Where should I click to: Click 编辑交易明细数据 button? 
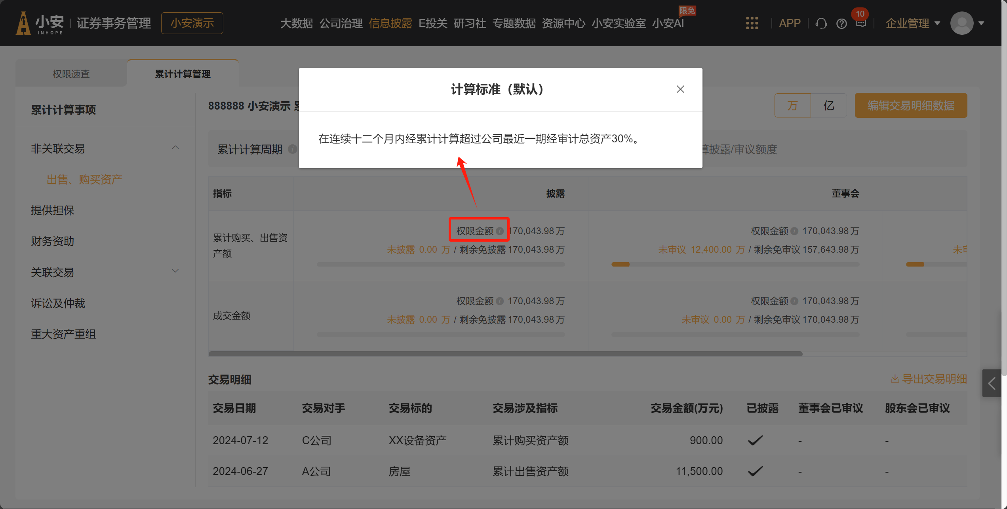point(910,106)
